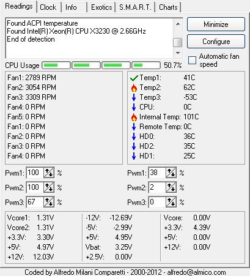Click the blue down arrow beside Temp3
Viewport: 250px width, 276px height.
134,97
